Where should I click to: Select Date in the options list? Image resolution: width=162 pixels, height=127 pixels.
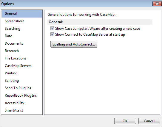click(x=8, y=36)
